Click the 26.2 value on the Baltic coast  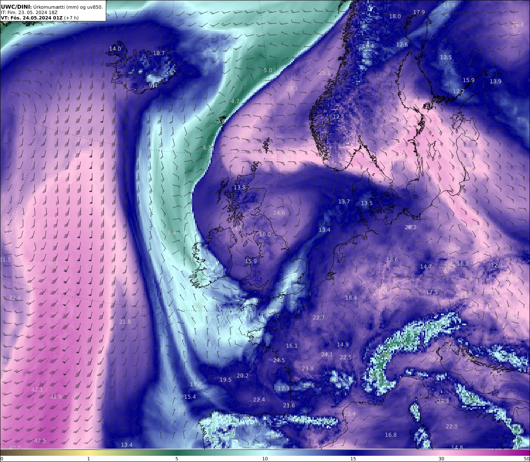[x=411, y=227]
